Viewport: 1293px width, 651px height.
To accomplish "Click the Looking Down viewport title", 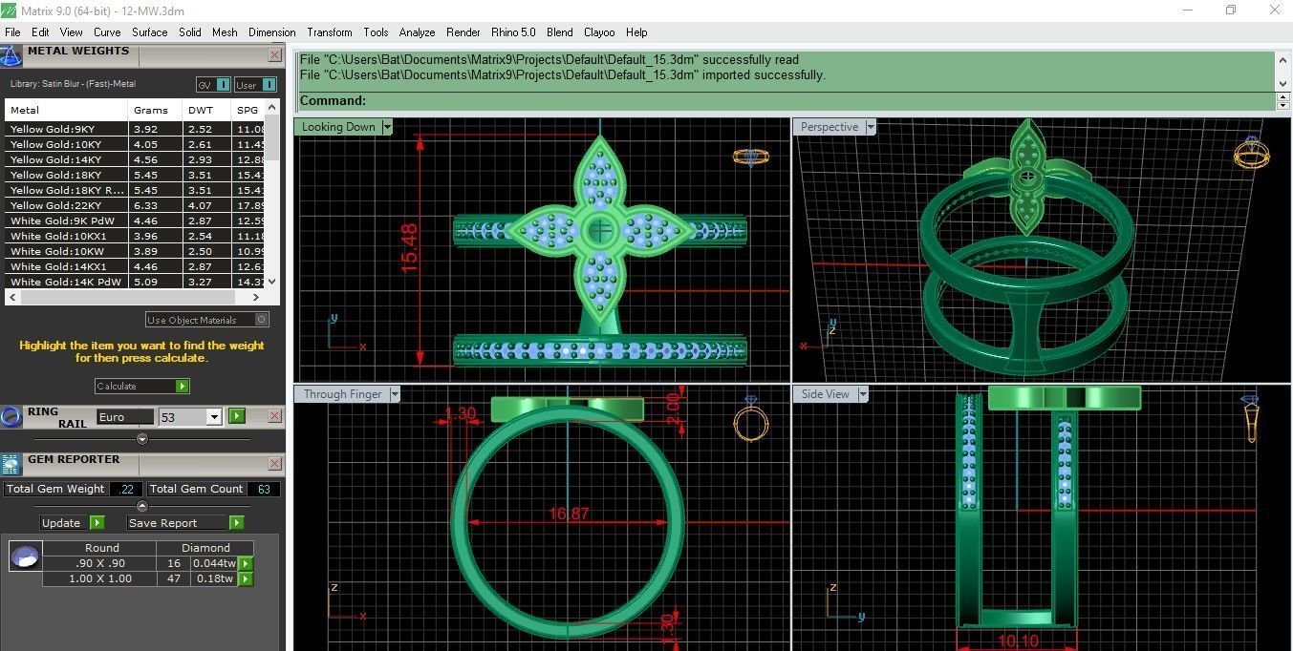I will point(338,127).
